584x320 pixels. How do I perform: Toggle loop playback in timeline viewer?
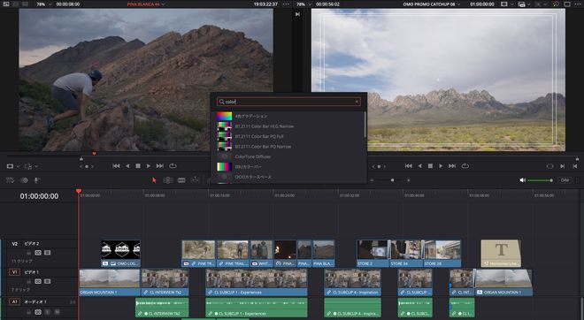[465, 166]
